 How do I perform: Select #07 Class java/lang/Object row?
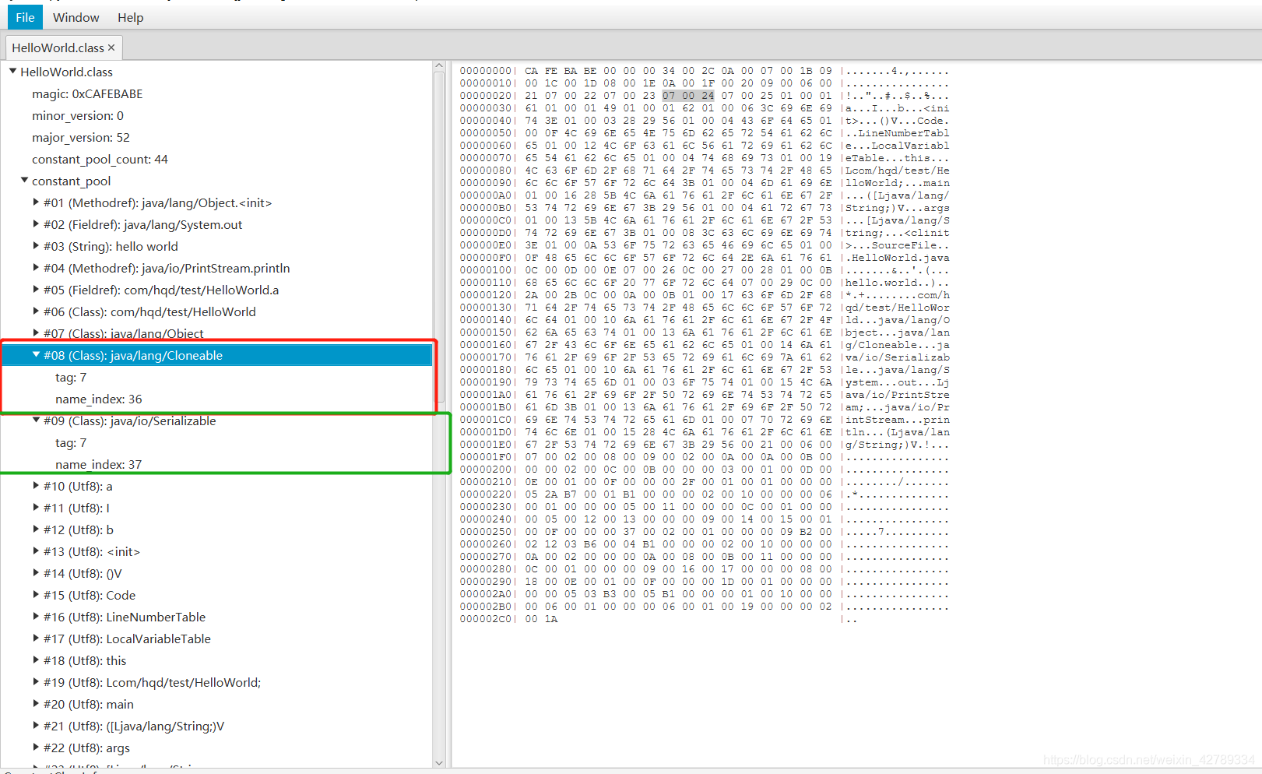pyautogui.click(x=216, y=333)
